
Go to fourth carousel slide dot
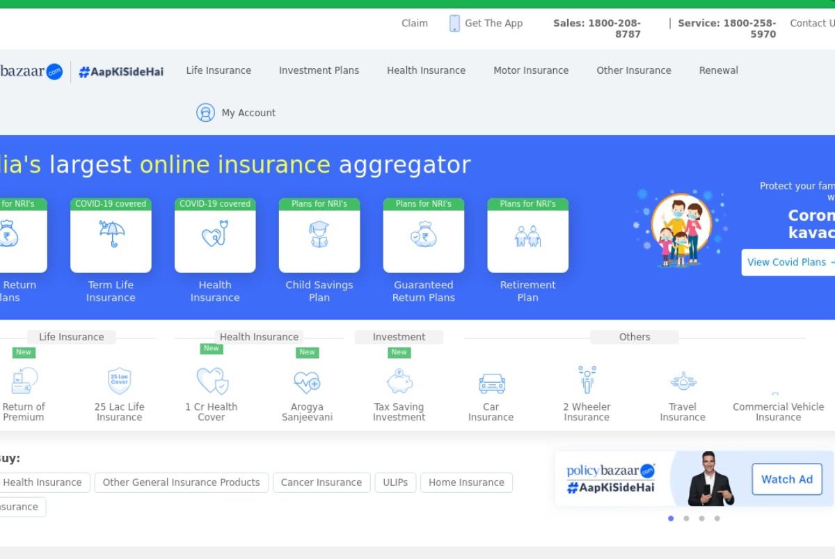[x=717, y=518]
